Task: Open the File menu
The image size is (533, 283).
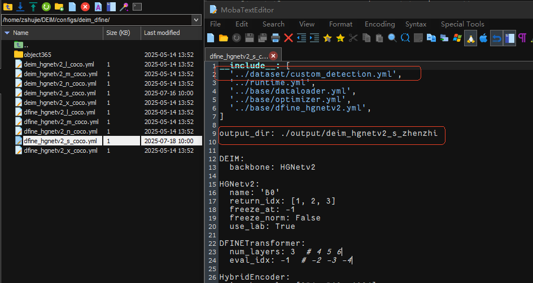Action: (215, 24)
